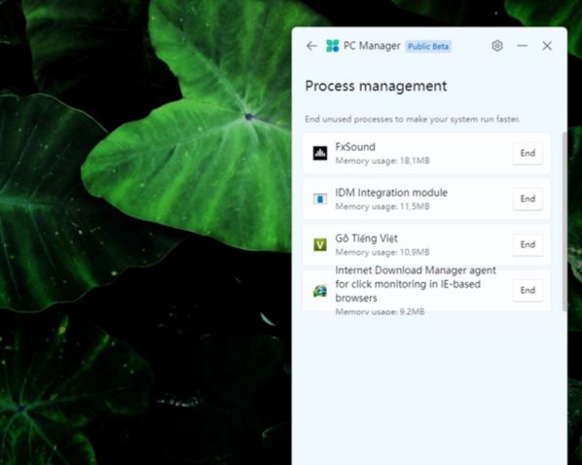End the Internet Download Manager agent process

[x=527, y=290]
